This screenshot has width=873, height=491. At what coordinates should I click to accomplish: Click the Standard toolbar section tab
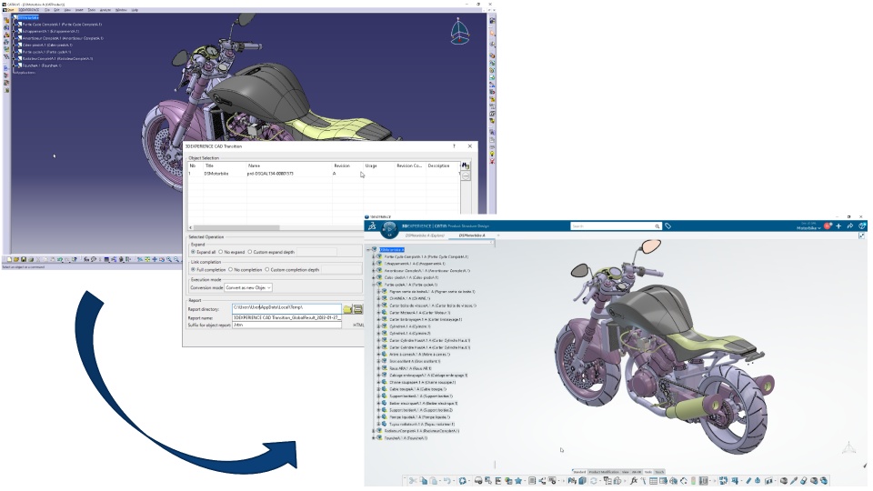click(579, 472)
